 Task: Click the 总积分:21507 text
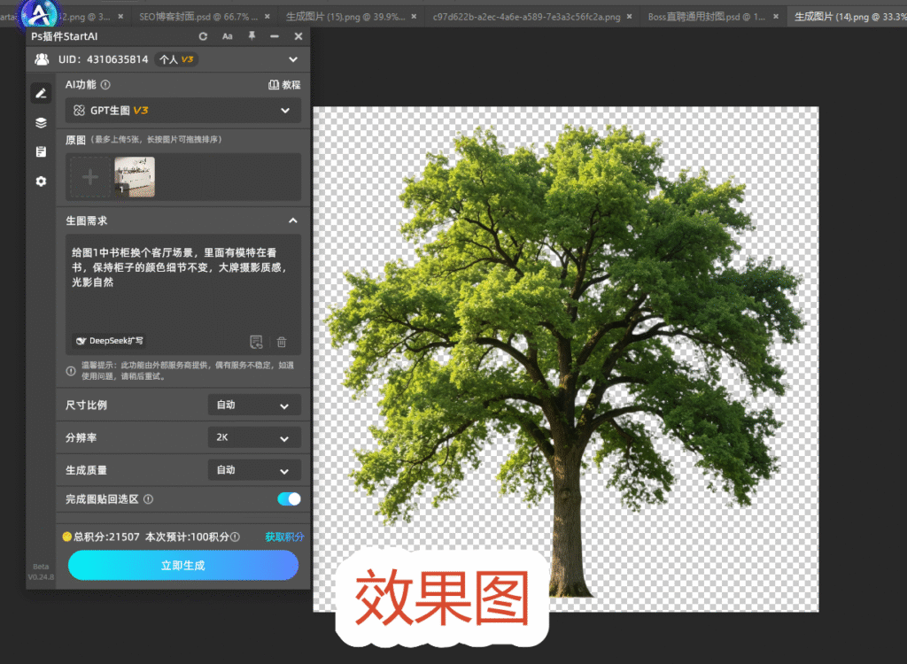tap(106, 537)
